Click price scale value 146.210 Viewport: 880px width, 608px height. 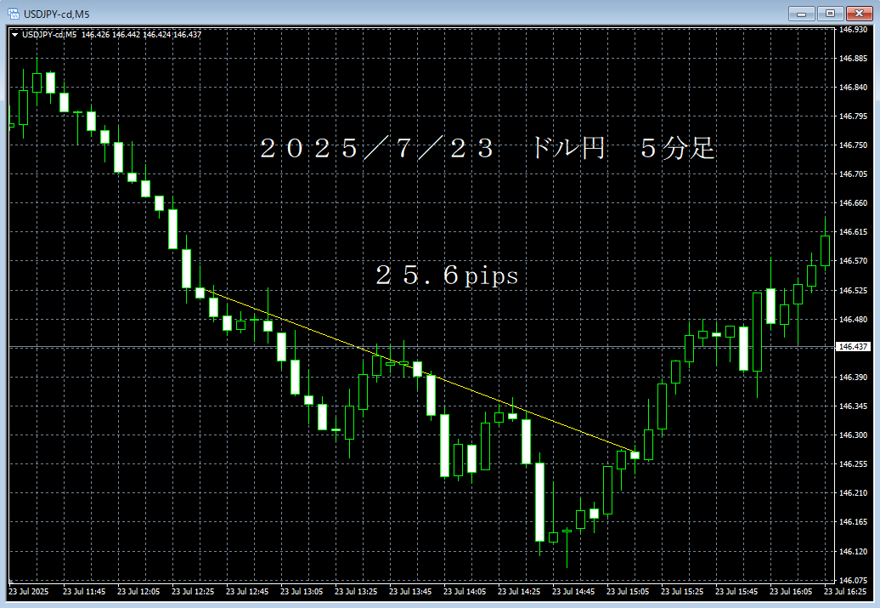pos(853,493)
